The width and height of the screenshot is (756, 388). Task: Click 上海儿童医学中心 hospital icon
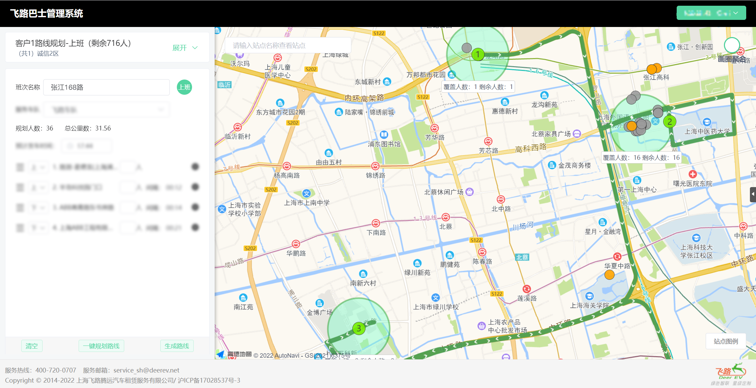point(278,58)
